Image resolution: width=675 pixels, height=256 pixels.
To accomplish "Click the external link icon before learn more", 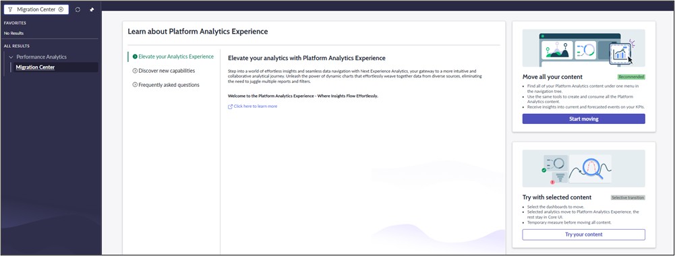I will click(x=231, y=106).
